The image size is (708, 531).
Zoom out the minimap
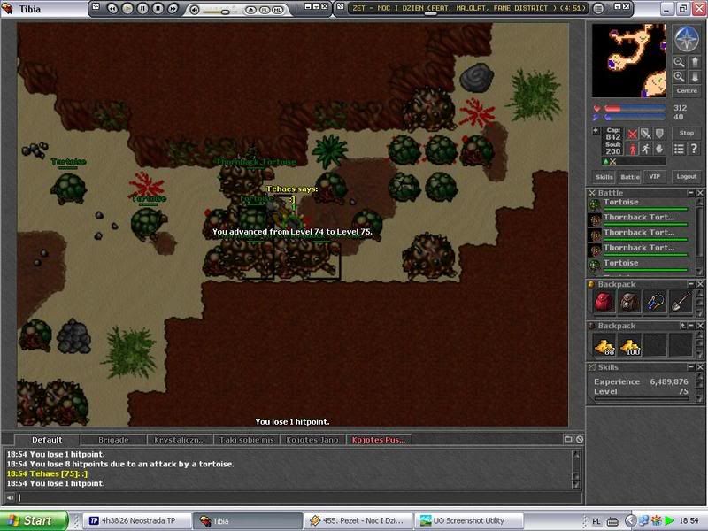tap(679, 62)
